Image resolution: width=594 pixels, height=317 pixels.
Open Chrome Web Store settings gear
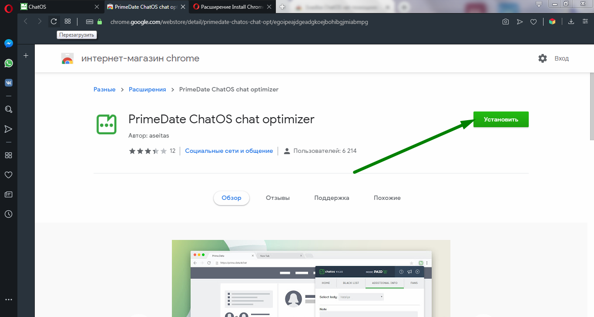pos(542,58)
